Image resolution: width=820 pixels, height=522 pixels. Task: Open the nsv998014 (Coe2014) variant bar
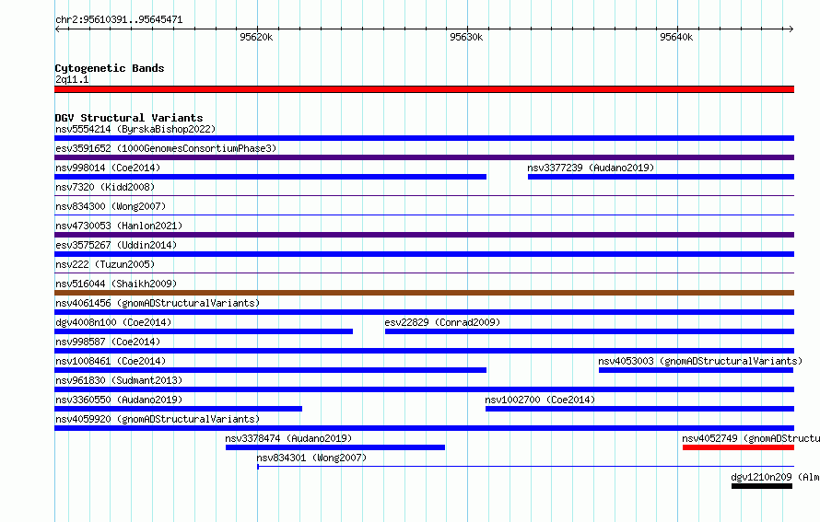[x=270, y=177]
